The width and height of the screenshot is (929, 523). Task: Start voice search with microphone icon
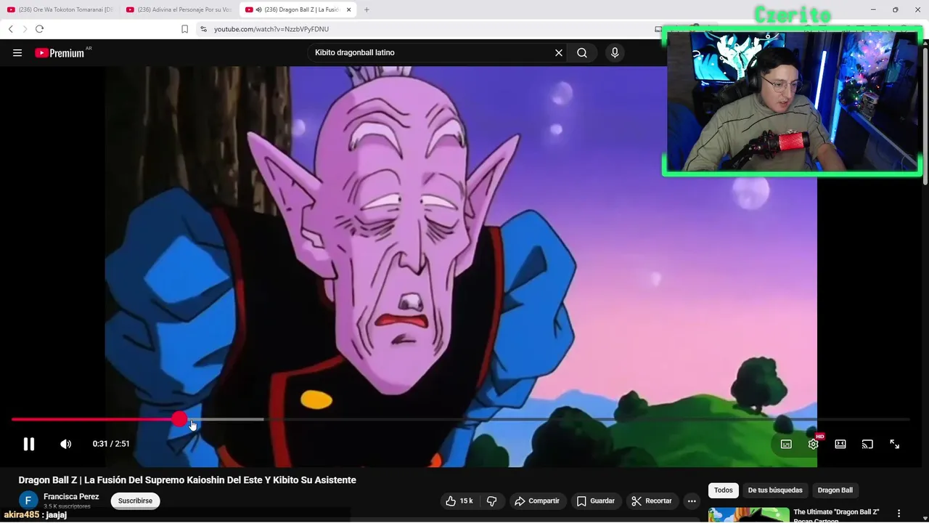pyautogui.click(x=615, y=53)
